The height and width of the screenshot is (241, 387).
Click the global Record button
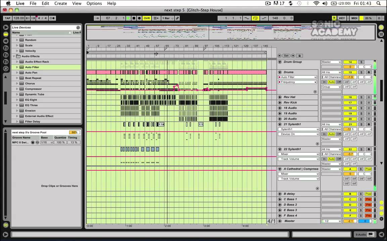point(139,18)
